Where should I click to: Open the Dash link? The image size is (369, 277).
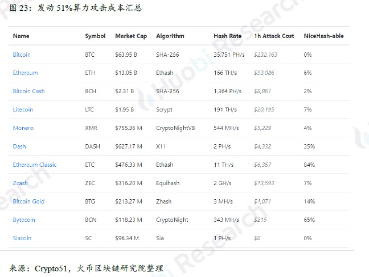pyautogui.click(x=19, y=146)
